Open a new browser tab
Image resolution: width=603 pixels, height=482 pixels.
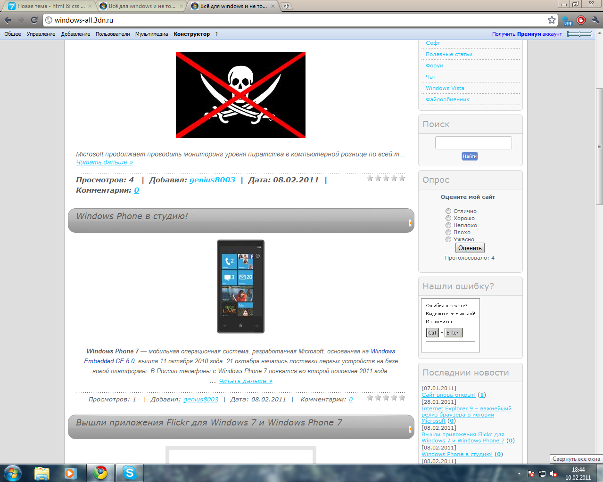click(286, 6)
